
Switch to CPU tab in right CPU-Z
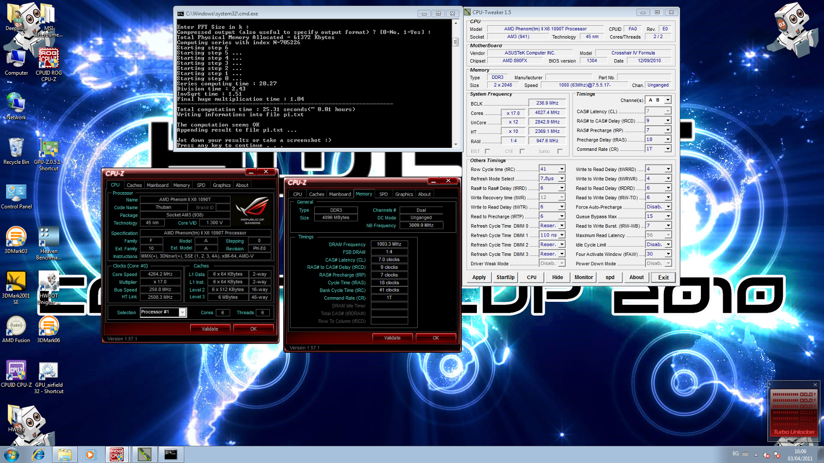pos(298,194)
